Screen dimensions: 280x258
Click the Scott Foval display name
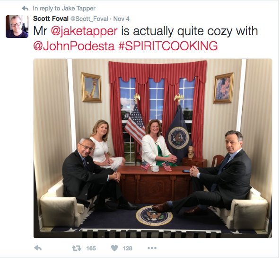[51, 18]
